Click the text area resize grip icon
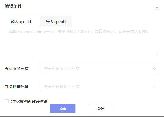 [157, 52]
